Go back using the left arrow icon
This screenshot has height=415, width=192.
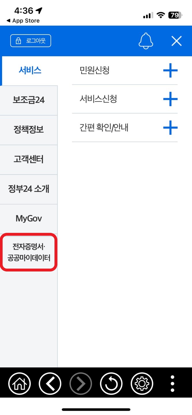click(x=50, y=384)
